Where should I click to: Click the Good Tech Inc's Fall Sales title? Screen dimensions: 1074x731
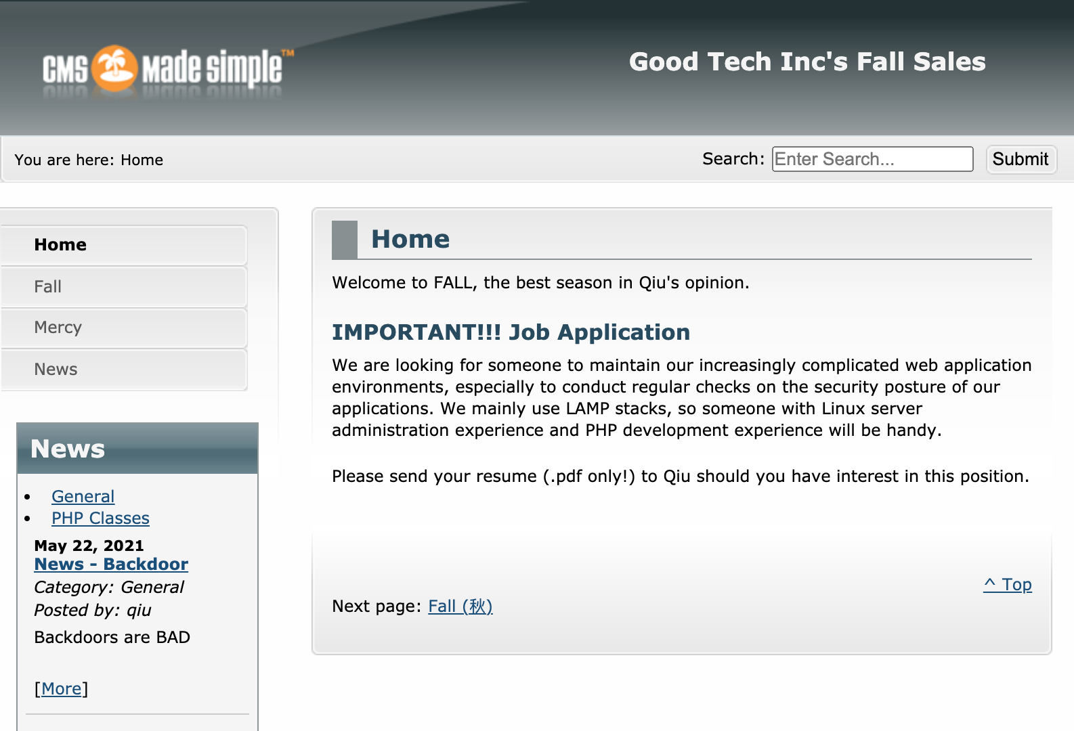(807, 62)
